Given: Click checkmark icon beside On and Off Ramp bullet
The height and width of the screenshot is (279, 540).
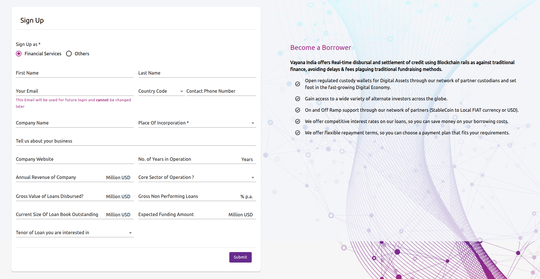Looking at the screenshot, I should pyautogui.click(x=298, y=110).
